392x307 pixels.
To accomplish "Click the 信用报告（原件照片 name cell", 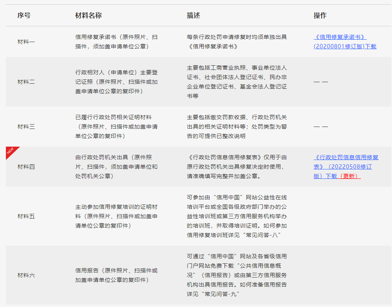I will pyautogui.click(x=116, y=275).
